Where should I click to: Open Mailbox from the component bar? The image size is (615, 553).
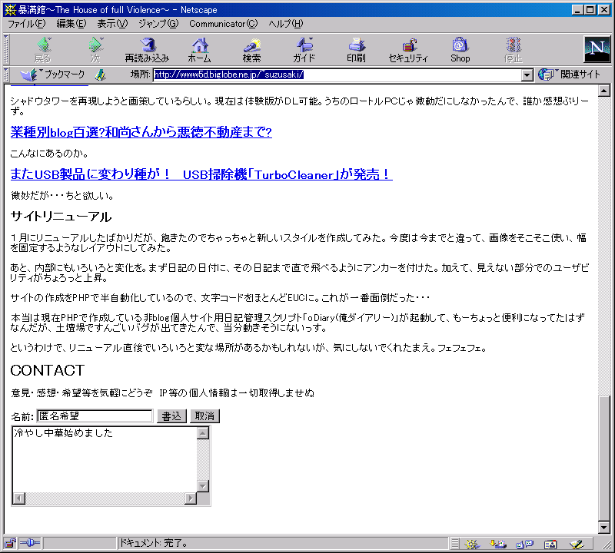click(x=498, y=544)
